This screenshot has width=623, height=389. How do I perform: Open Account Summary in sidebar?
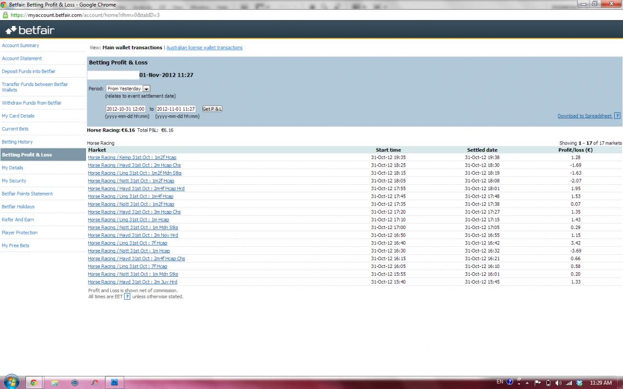pos(21,45)
